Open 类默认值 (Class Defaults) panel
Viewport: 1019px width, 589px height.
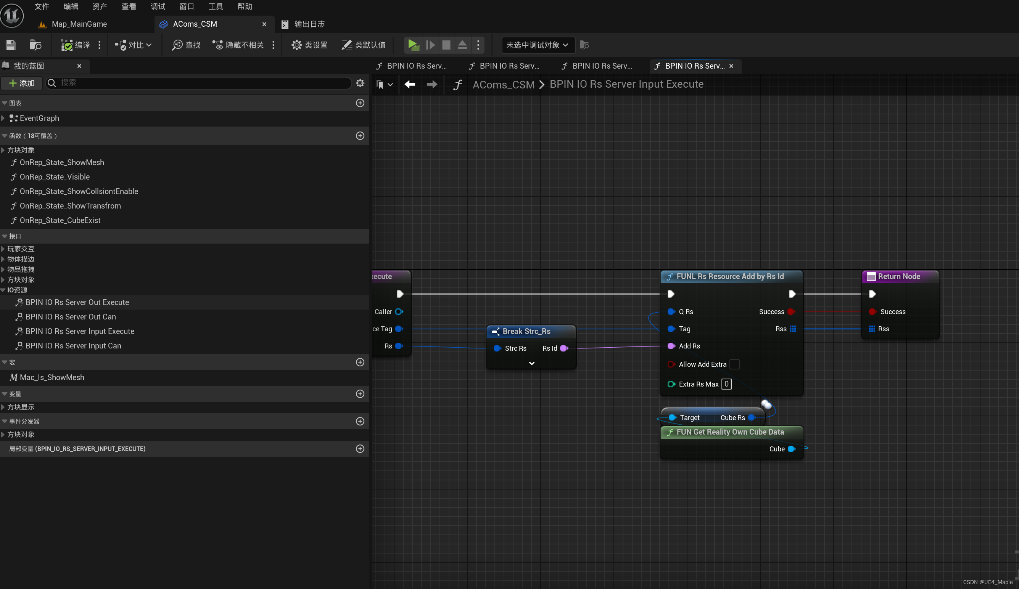[x=363, y=45]
